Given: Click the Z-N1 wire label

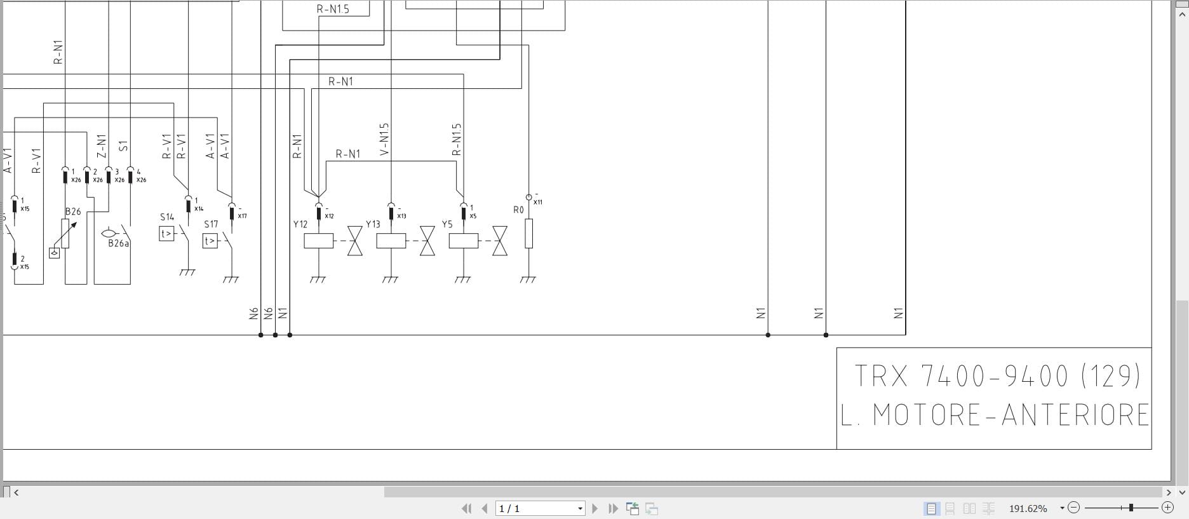Looking at the screenshot, I should click(101, 146).
